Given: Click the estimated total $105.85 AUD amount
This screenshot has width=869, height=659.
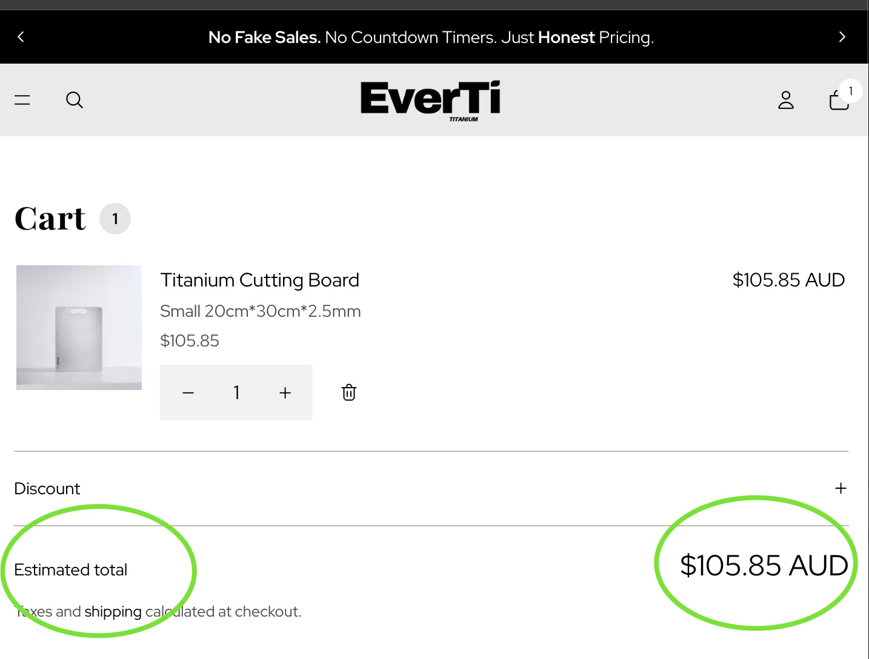Looking at the screenshot, I should 764,565.
